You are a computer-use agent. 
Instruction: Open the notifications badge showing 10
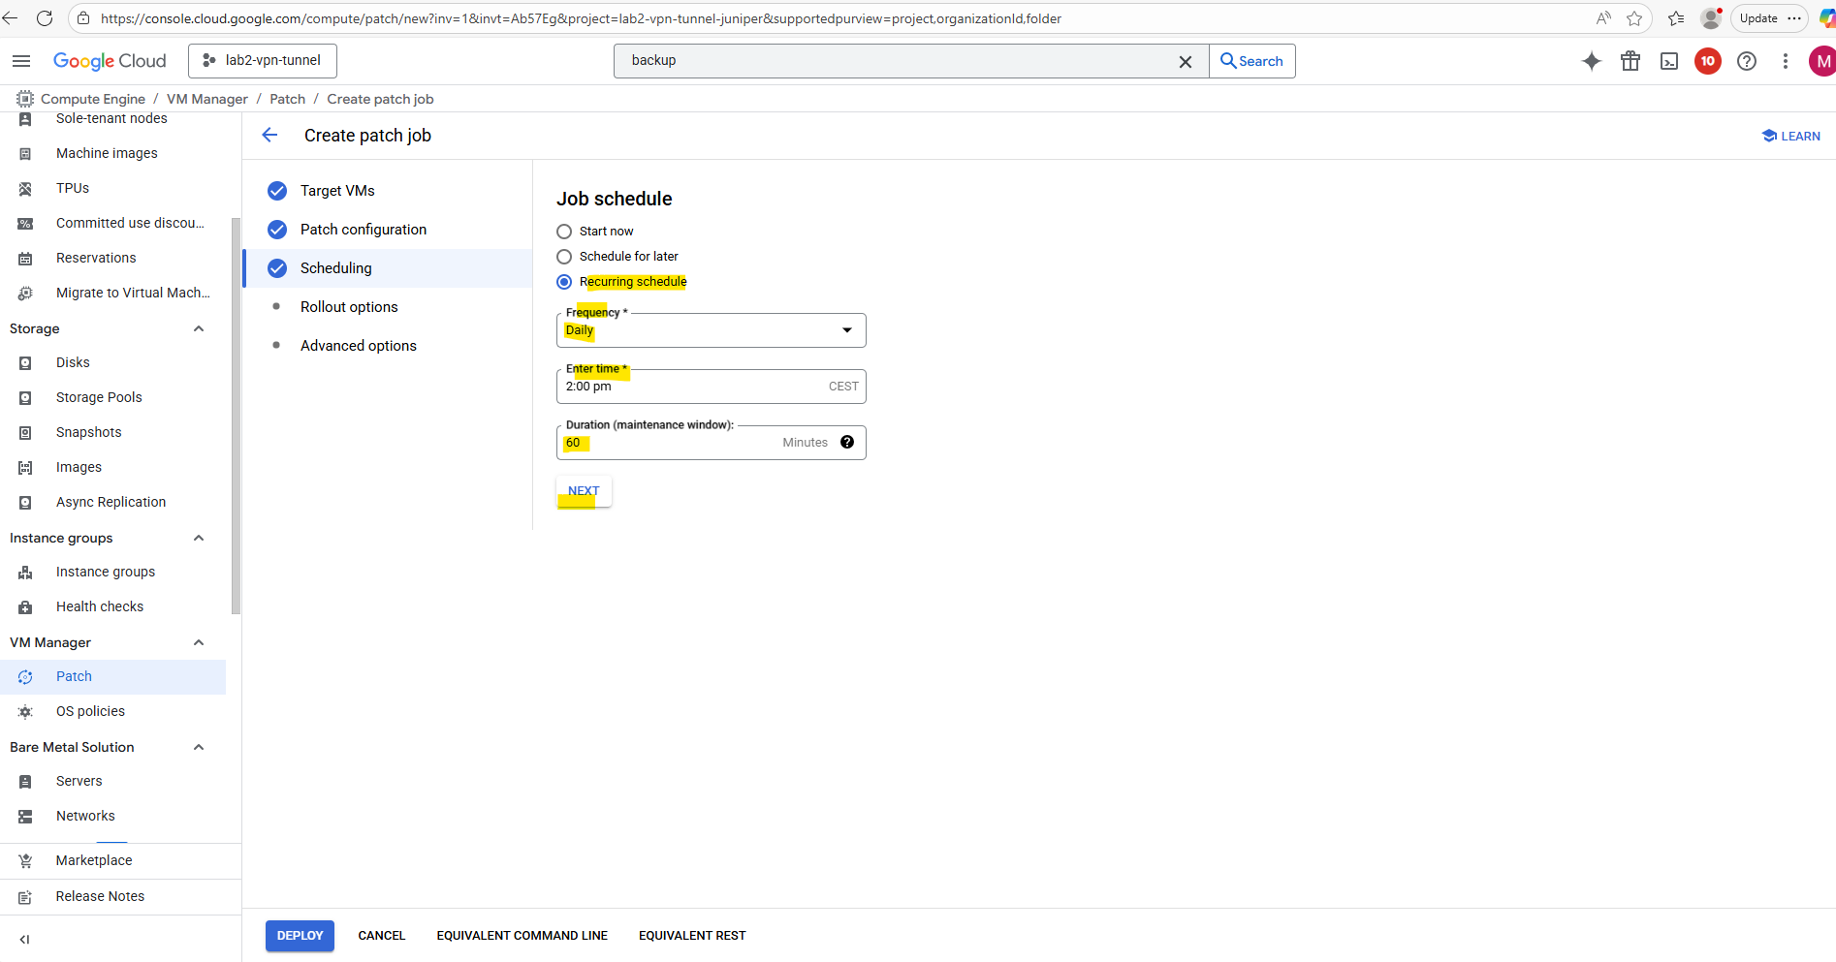coord(1708,61)
